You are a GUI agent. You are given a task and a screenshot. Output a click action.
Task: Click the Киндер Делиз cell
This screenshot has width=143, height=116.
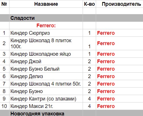coord(46,76)
